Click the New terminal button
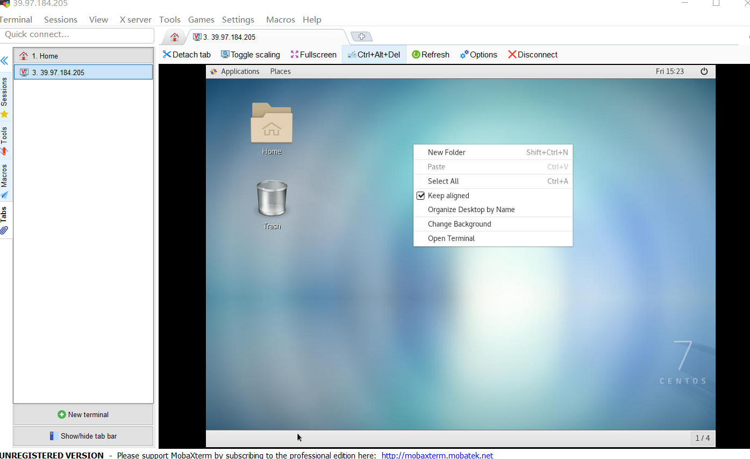The height and width of the screenshot is (459, 750). coord(83,414)
